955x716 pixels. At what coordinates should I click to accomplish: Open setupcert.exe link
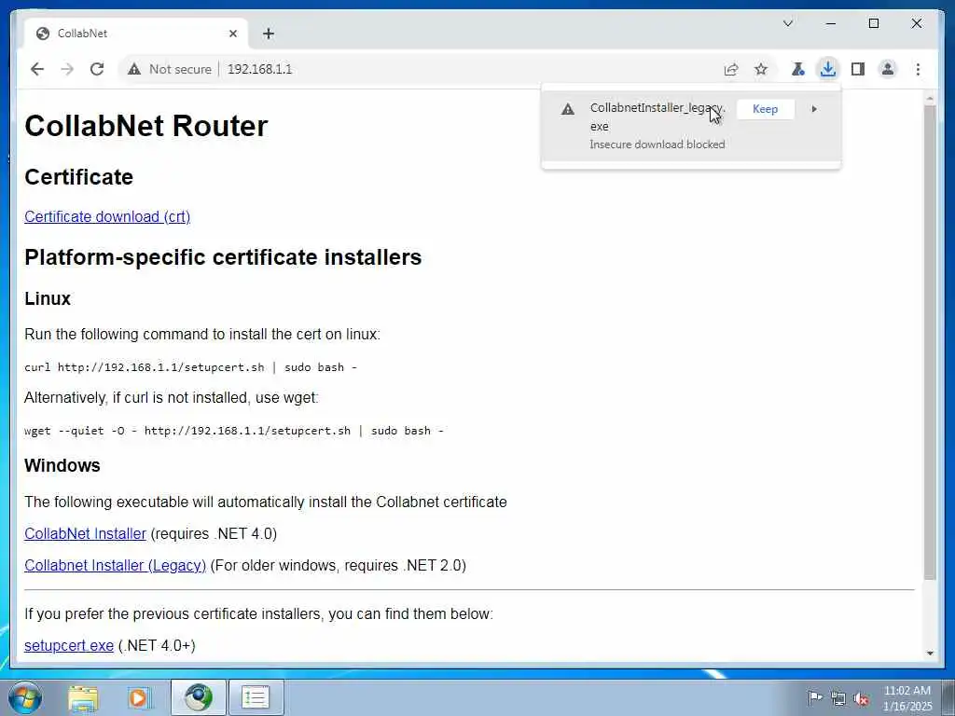(x=69, y=645)
